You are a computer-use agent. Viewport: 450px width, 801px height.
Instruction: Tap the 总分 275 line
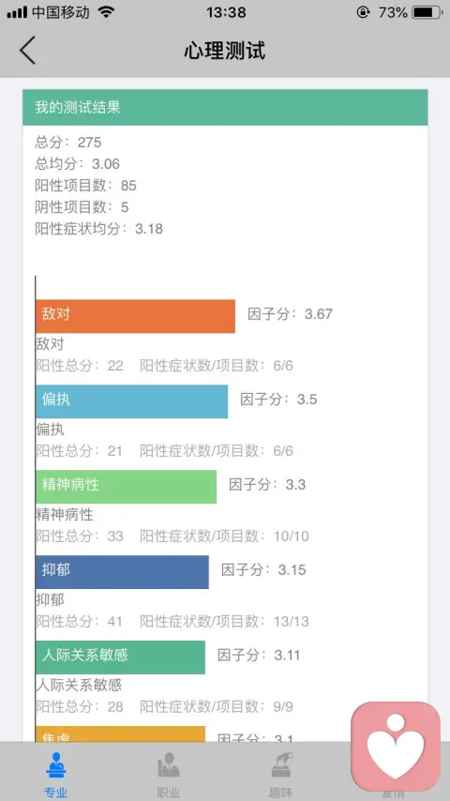(67, 142)
